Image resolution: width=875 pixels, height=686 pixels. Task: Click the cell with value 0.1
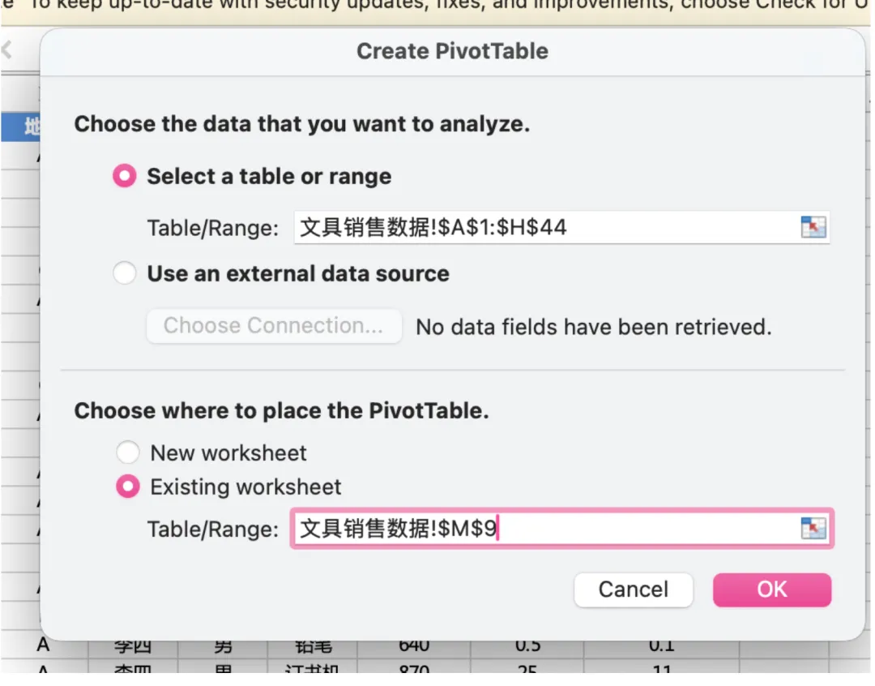coord(661,646)
